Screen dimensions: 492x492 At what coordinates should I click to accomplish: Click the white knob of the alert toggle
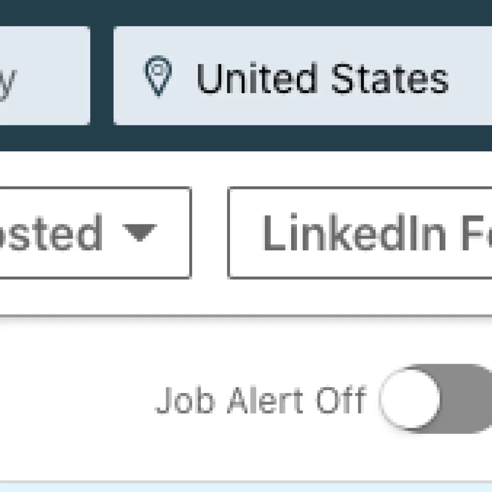[410, 398]
